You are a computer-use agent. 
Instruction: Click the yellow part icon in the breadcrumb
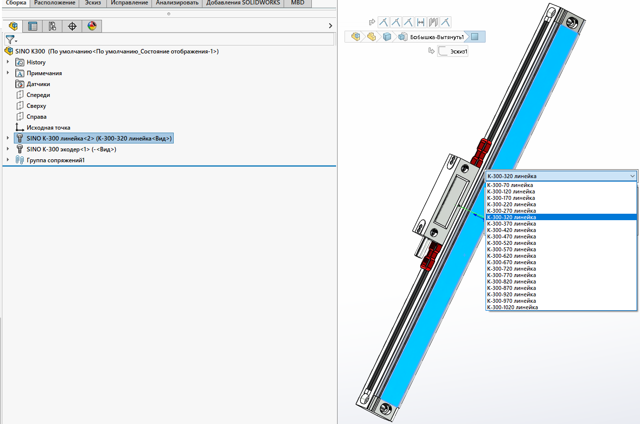click(x=371, y=37)
